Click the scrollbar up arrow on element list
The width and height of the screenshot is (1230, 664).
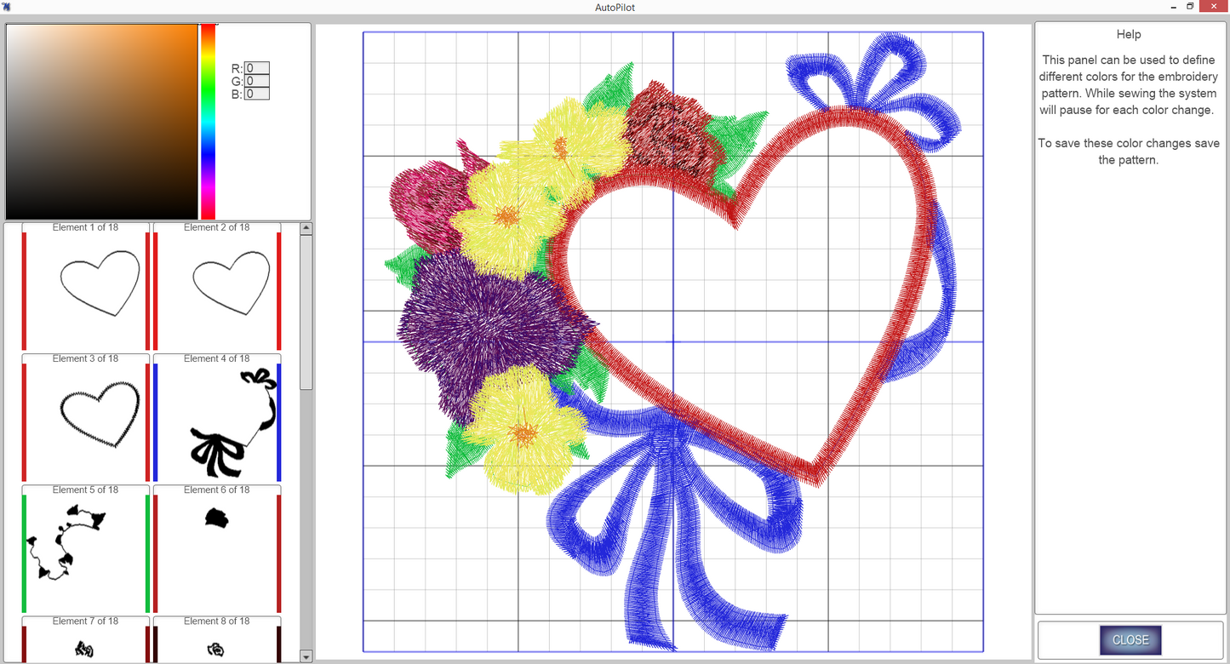click(306, 226)
